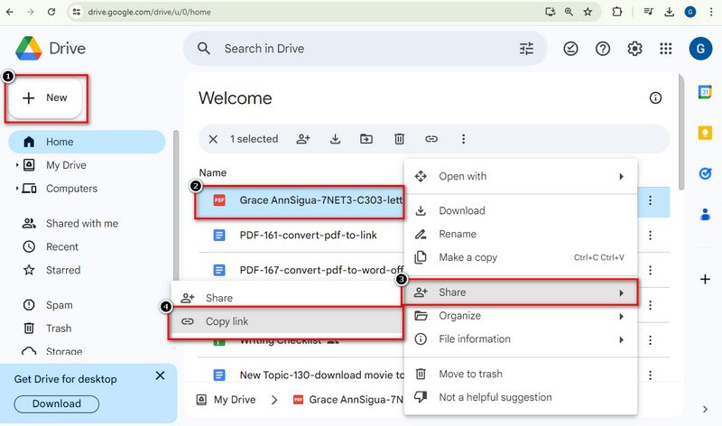The image size is (722, 426).
Task: Select PDF-161-convert-pdf-to-link document
Action: [308, 236]
